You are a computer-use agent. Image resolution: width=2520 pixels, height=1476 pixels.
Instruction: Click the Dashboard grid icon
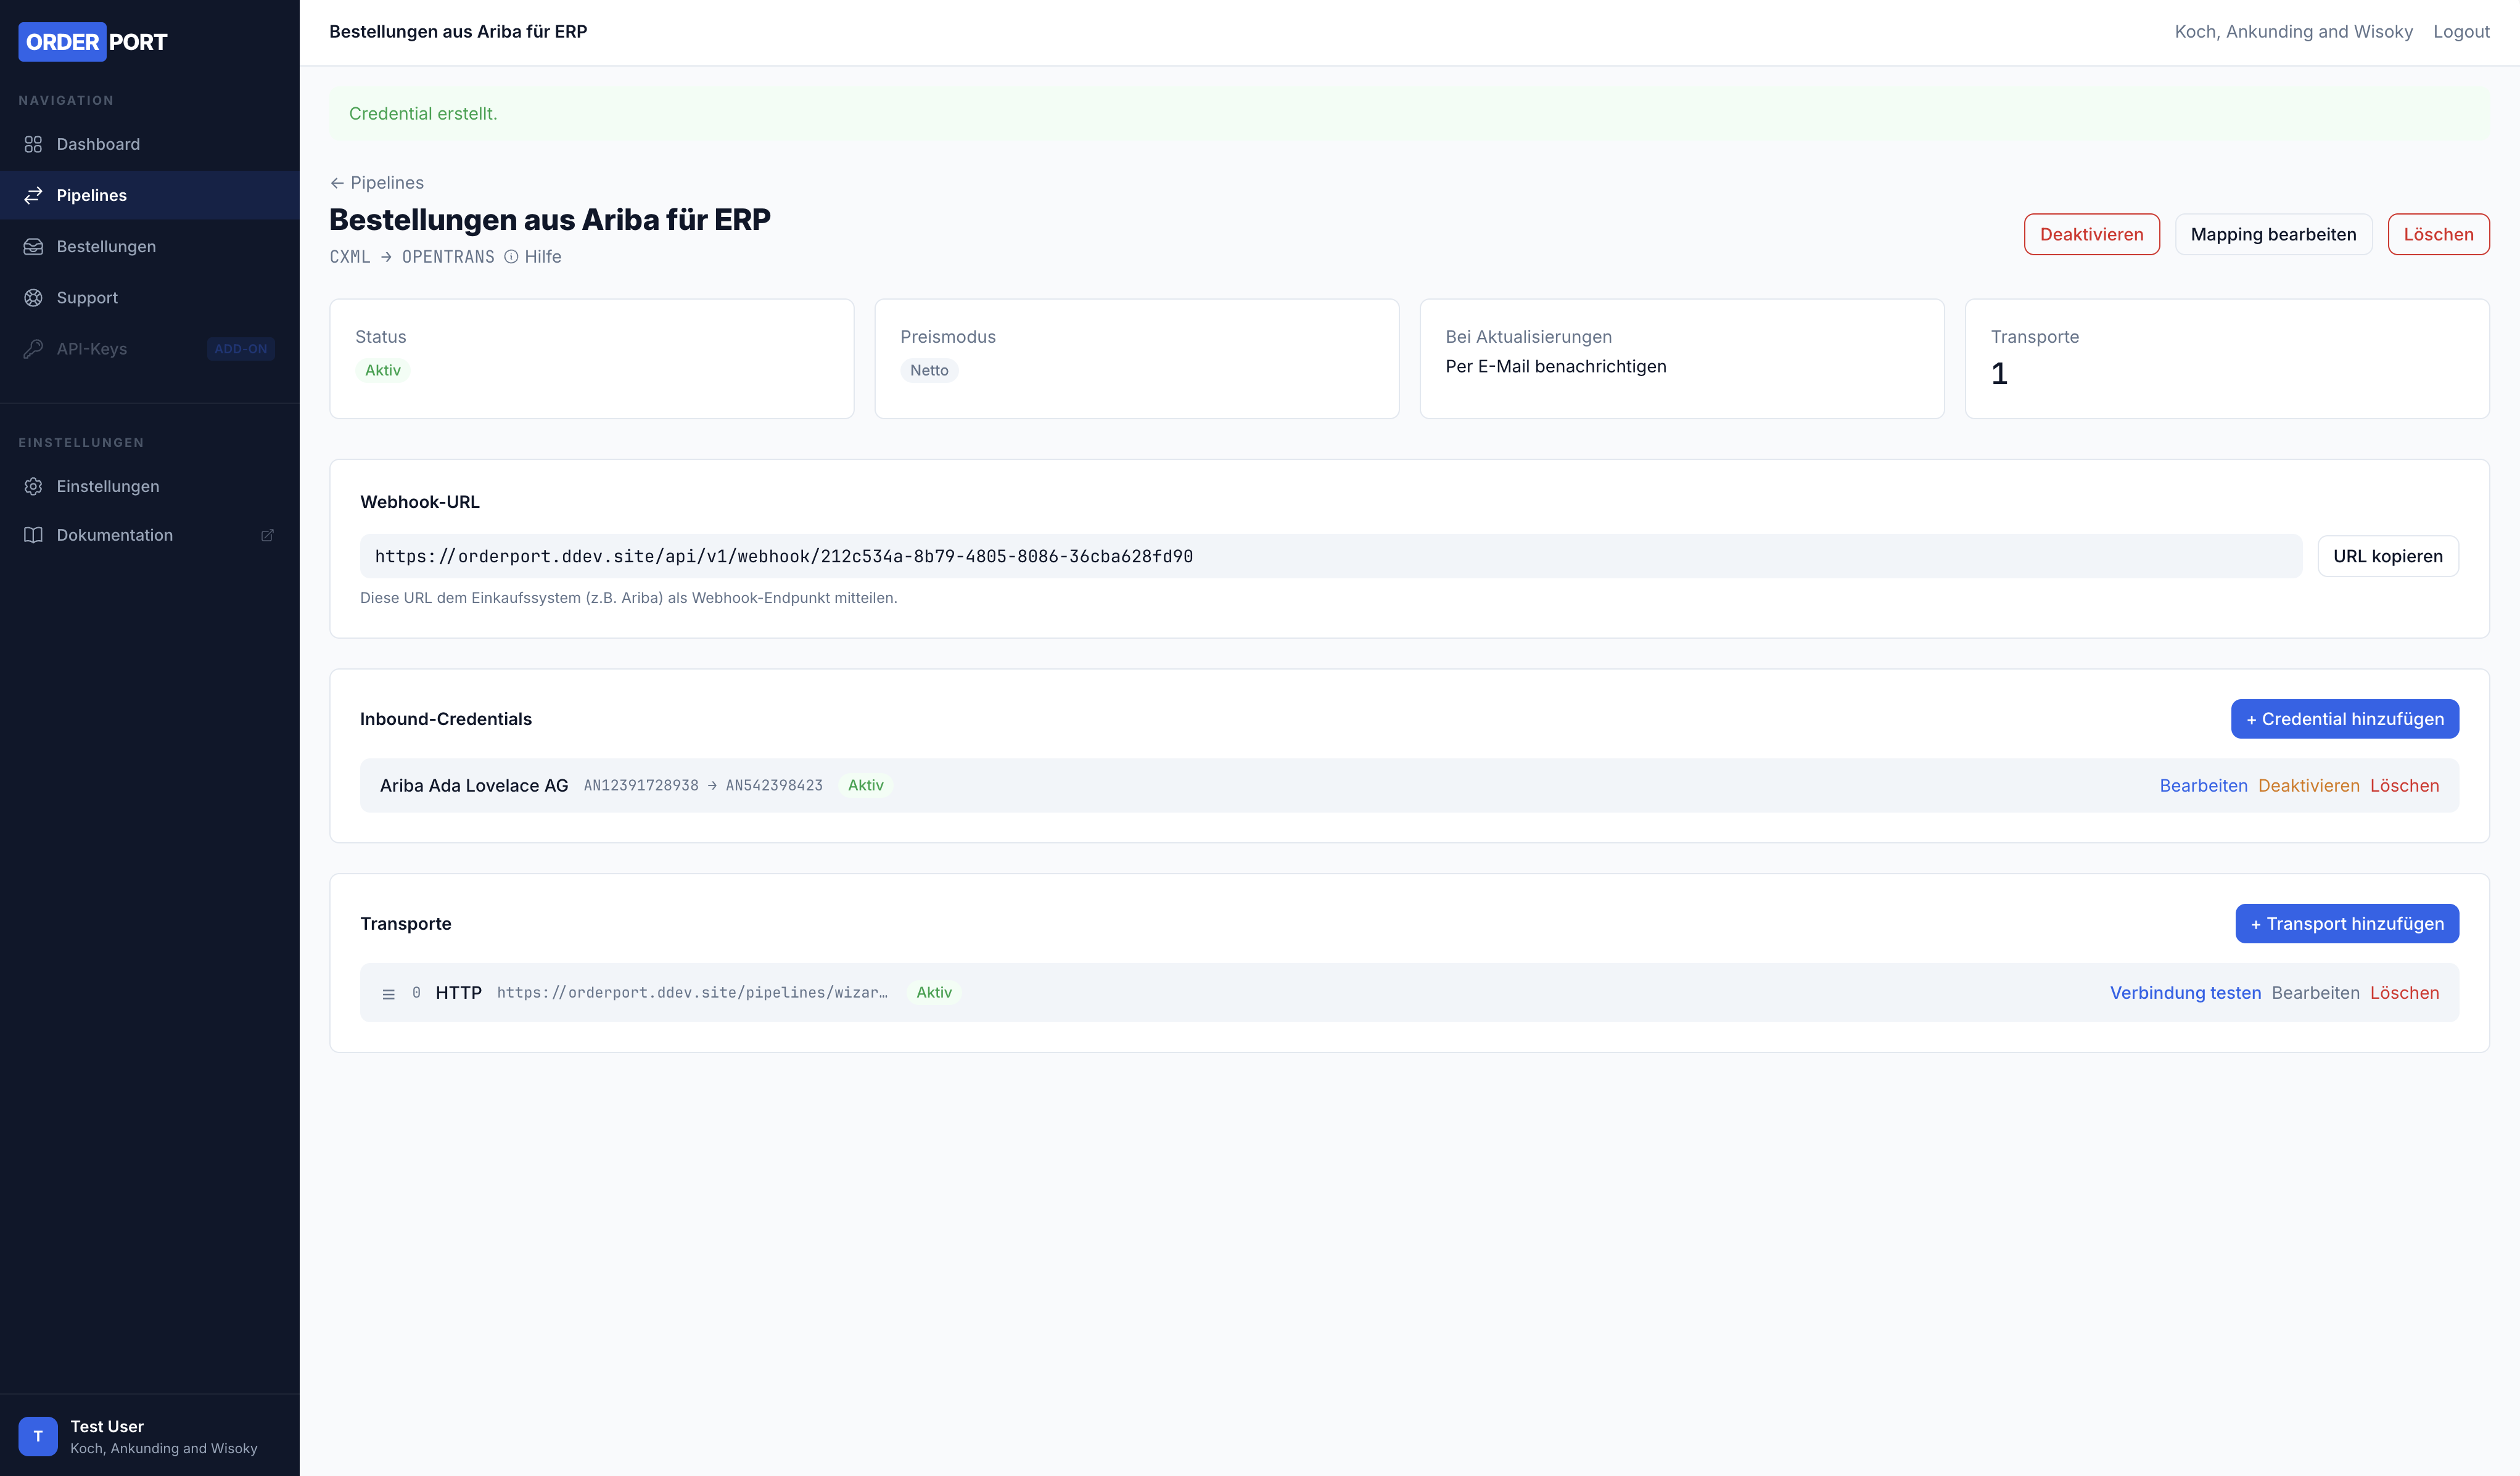click(x=33, y=144)
